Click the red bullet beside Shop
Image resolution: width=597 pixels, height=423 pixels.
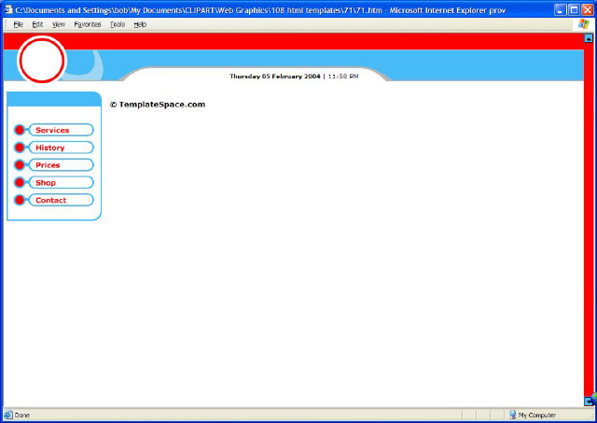(x=20, y=182)
